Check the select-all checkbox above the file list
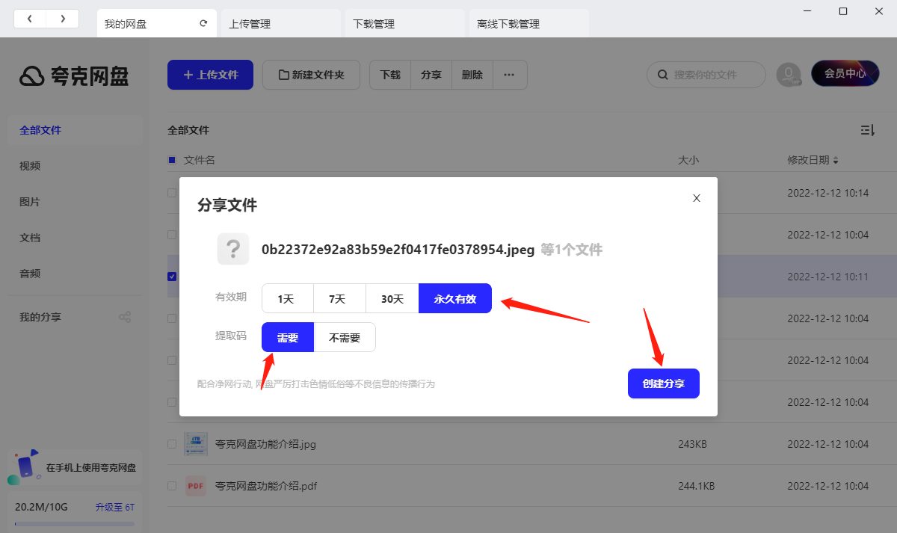 171,159
